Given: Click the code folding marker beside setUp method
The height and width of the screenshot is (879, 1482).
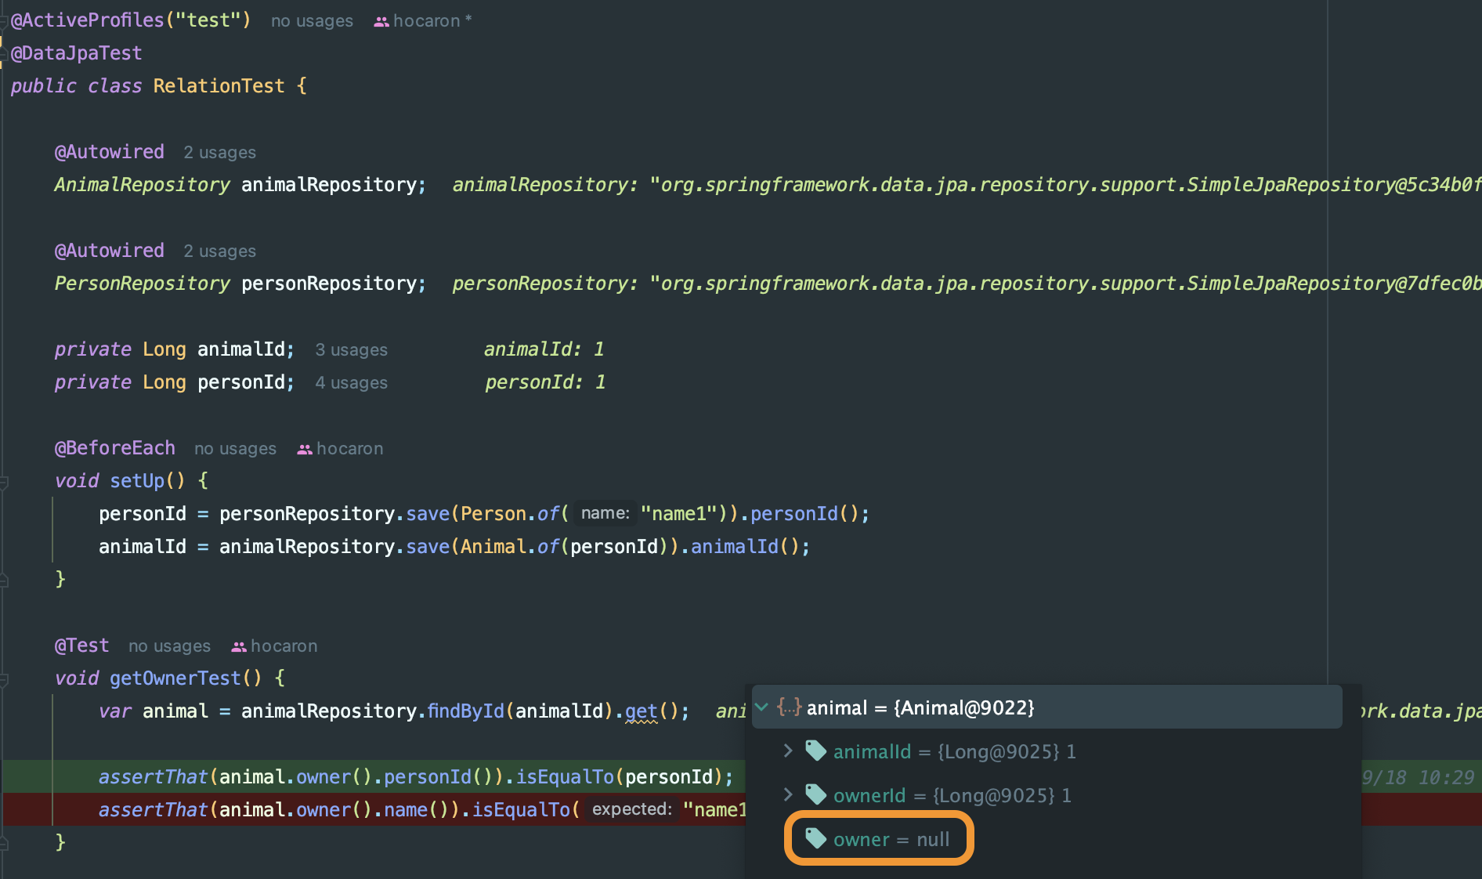Looking at the screenshot, I should (5, 482).
